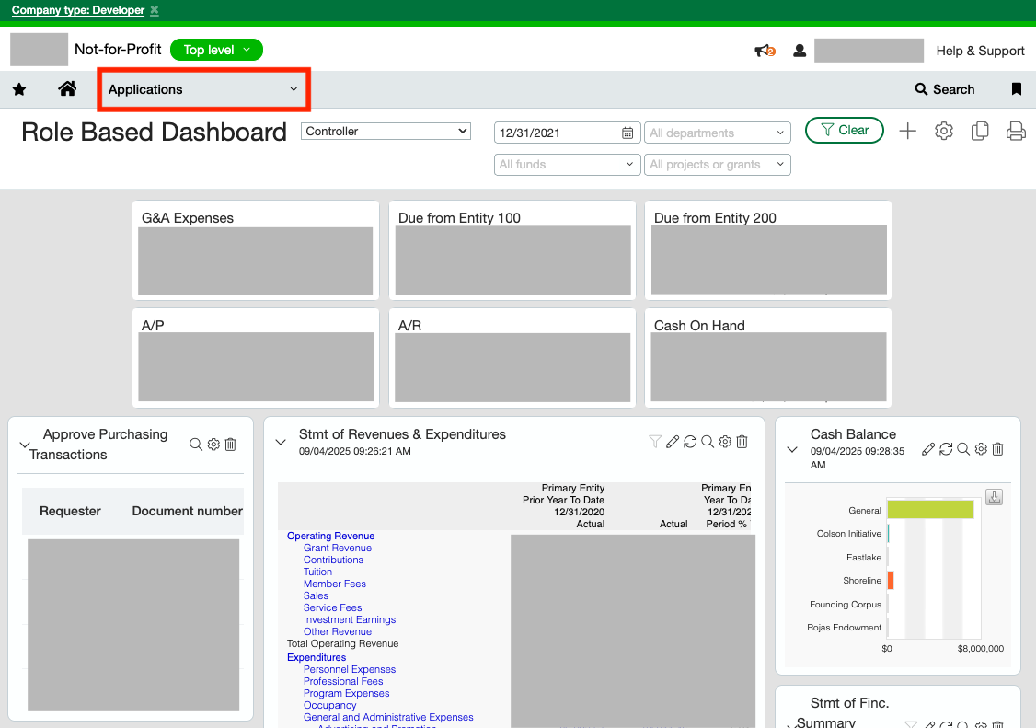1036x728 pixels.
Task: Open the Controller role dropdown
Action: 386,131
